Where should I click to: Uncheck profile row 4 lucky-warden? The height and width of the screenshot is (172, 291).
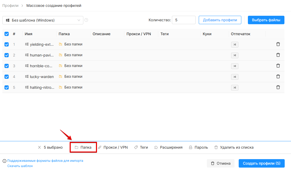[x=7, y=77]
